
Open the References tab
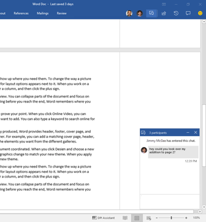tap(21, 13)
